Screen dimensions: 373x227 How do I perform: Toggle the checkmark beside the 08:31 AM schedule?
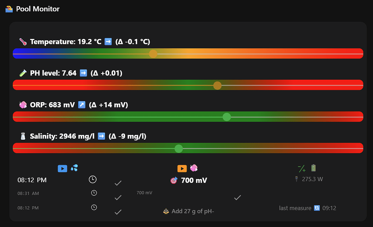pyautogui.click(x=118, y=198)
